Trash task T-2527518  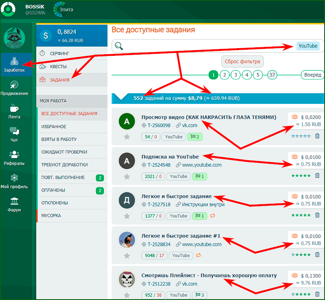[x=317, y=215]
